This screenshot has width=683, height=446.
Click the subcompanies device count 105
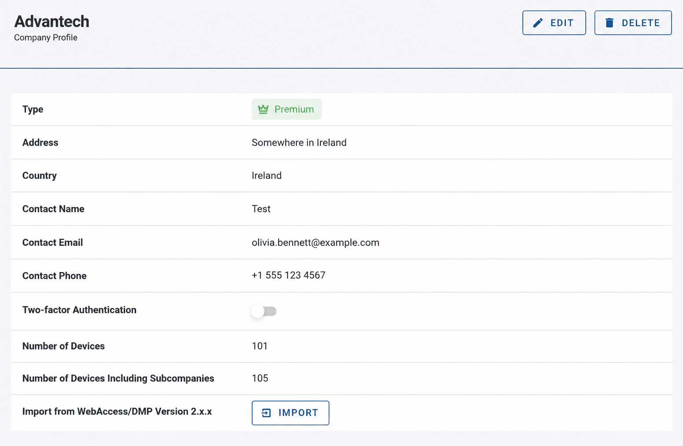(260, 379)
